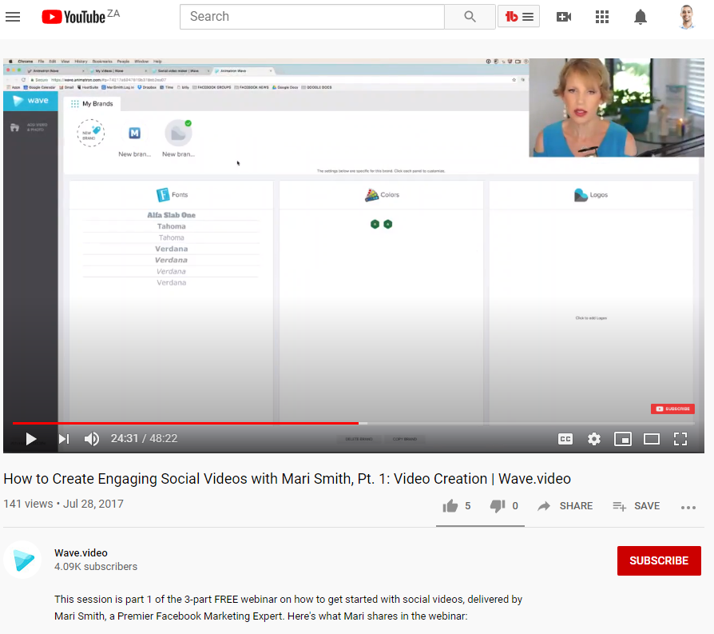Select the Alfa Slab One font row

[x=171, y=215]
